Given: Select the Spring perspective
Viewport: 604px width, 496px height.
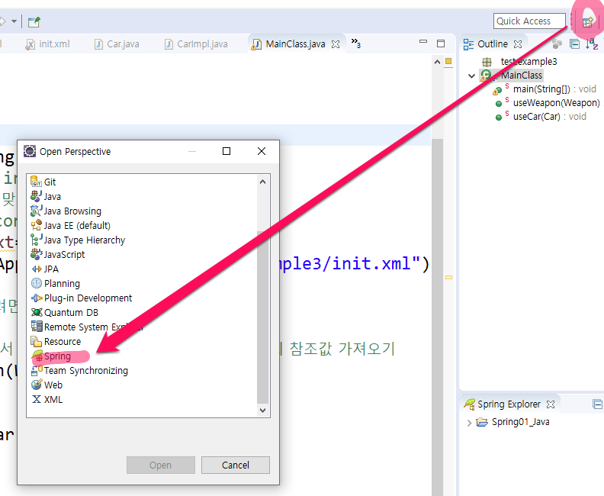Looking at the screenshot, I should click(x=51, y=356).
